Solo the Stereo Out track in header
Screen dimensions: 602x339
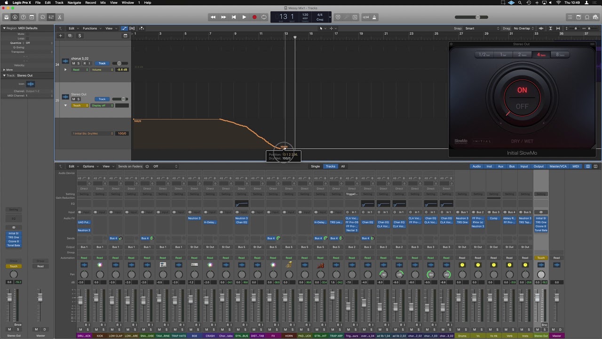click(79, 99)
